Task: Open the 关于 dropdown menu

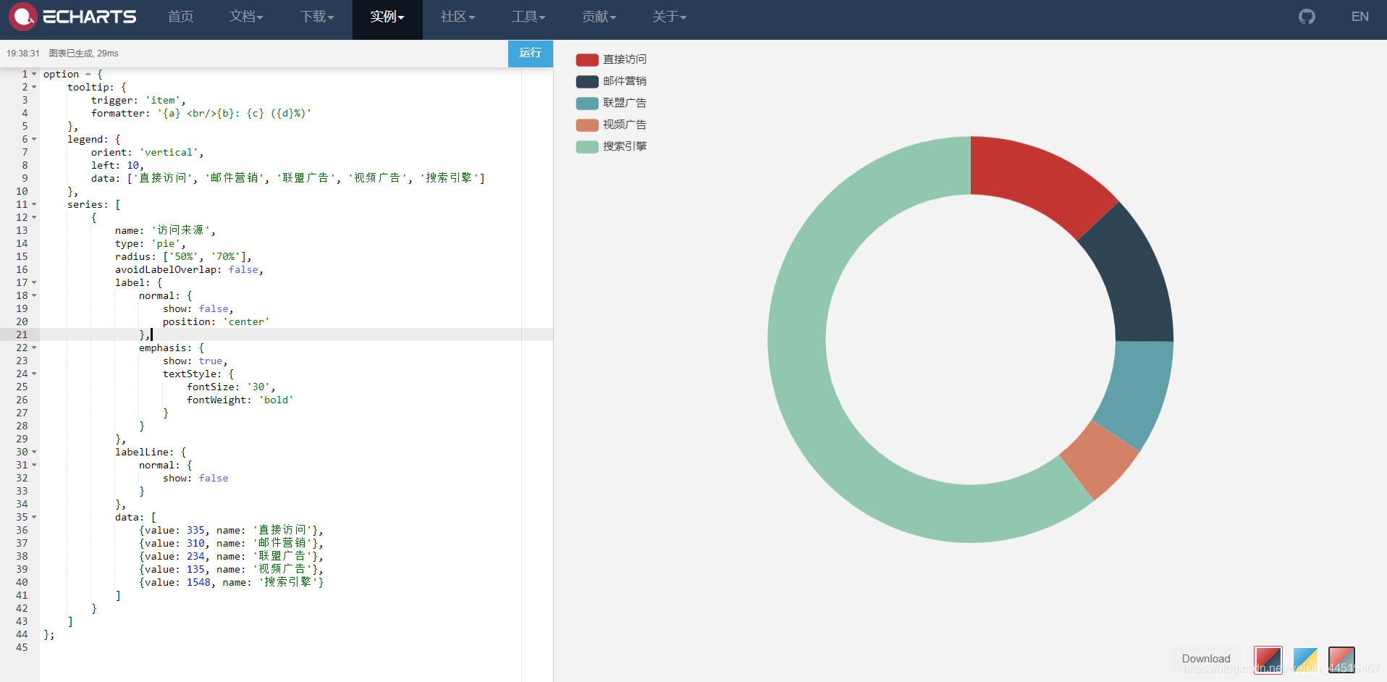Action: click(x=669, y=17)
